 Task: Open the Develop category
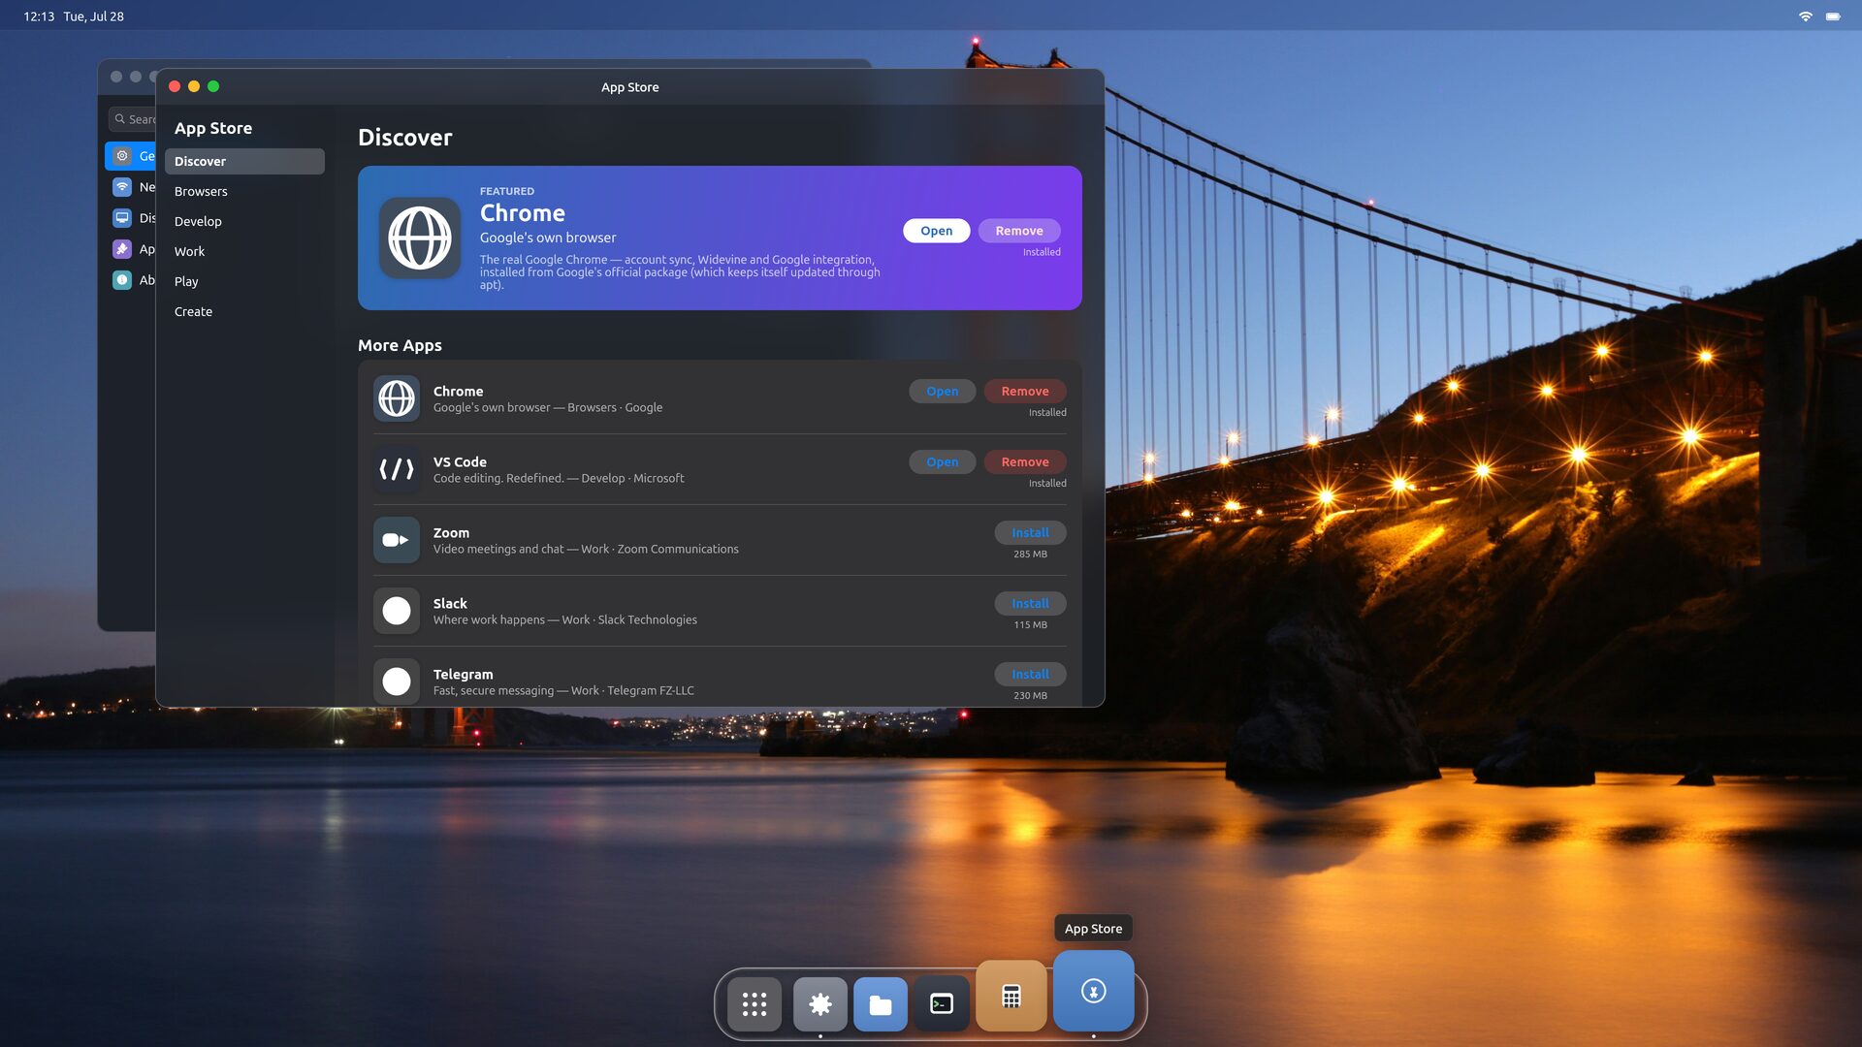[244, 221]
